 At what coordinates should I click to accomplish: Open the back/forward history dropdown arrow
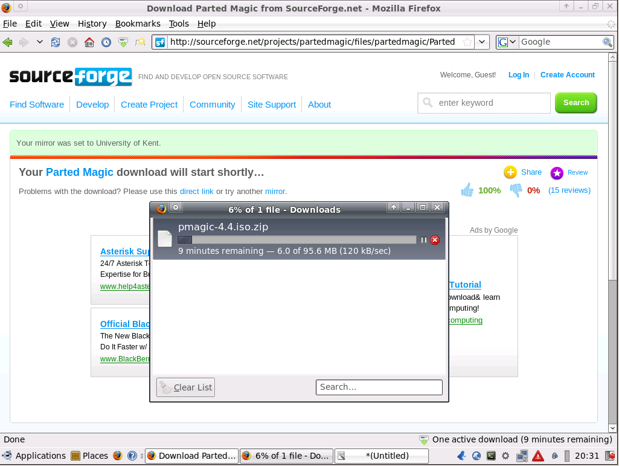click(x=39, y=42)
